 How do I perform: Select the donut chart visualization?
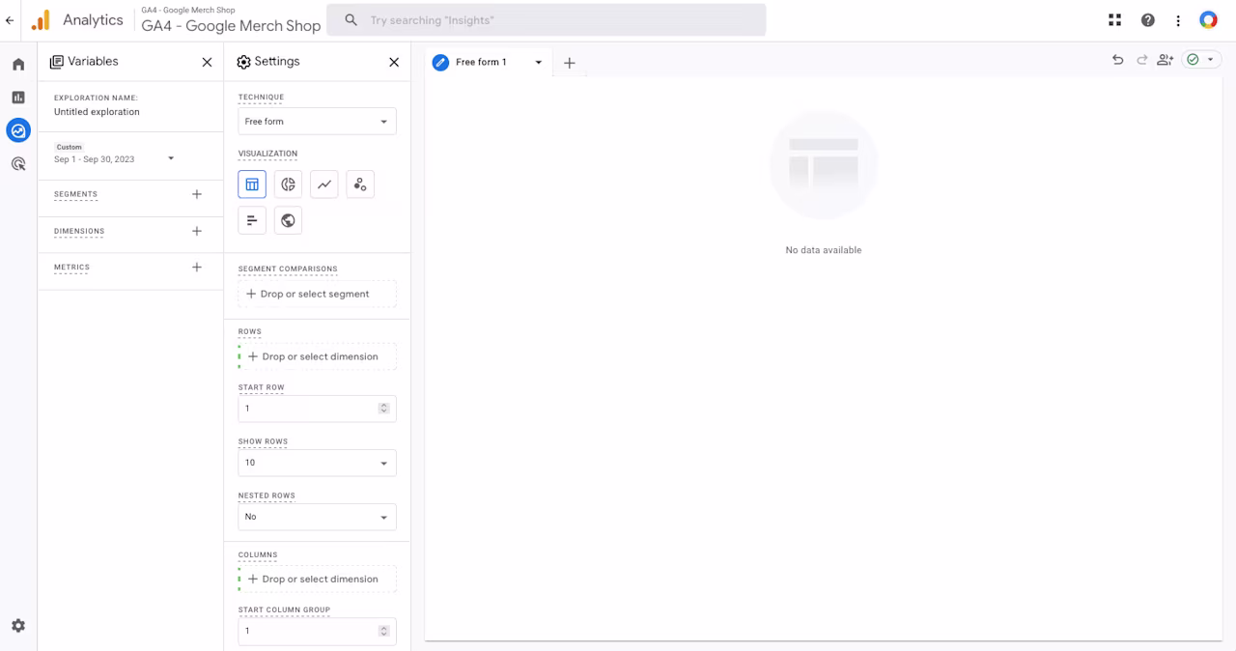pyautogui.click(x=288, y=184)
